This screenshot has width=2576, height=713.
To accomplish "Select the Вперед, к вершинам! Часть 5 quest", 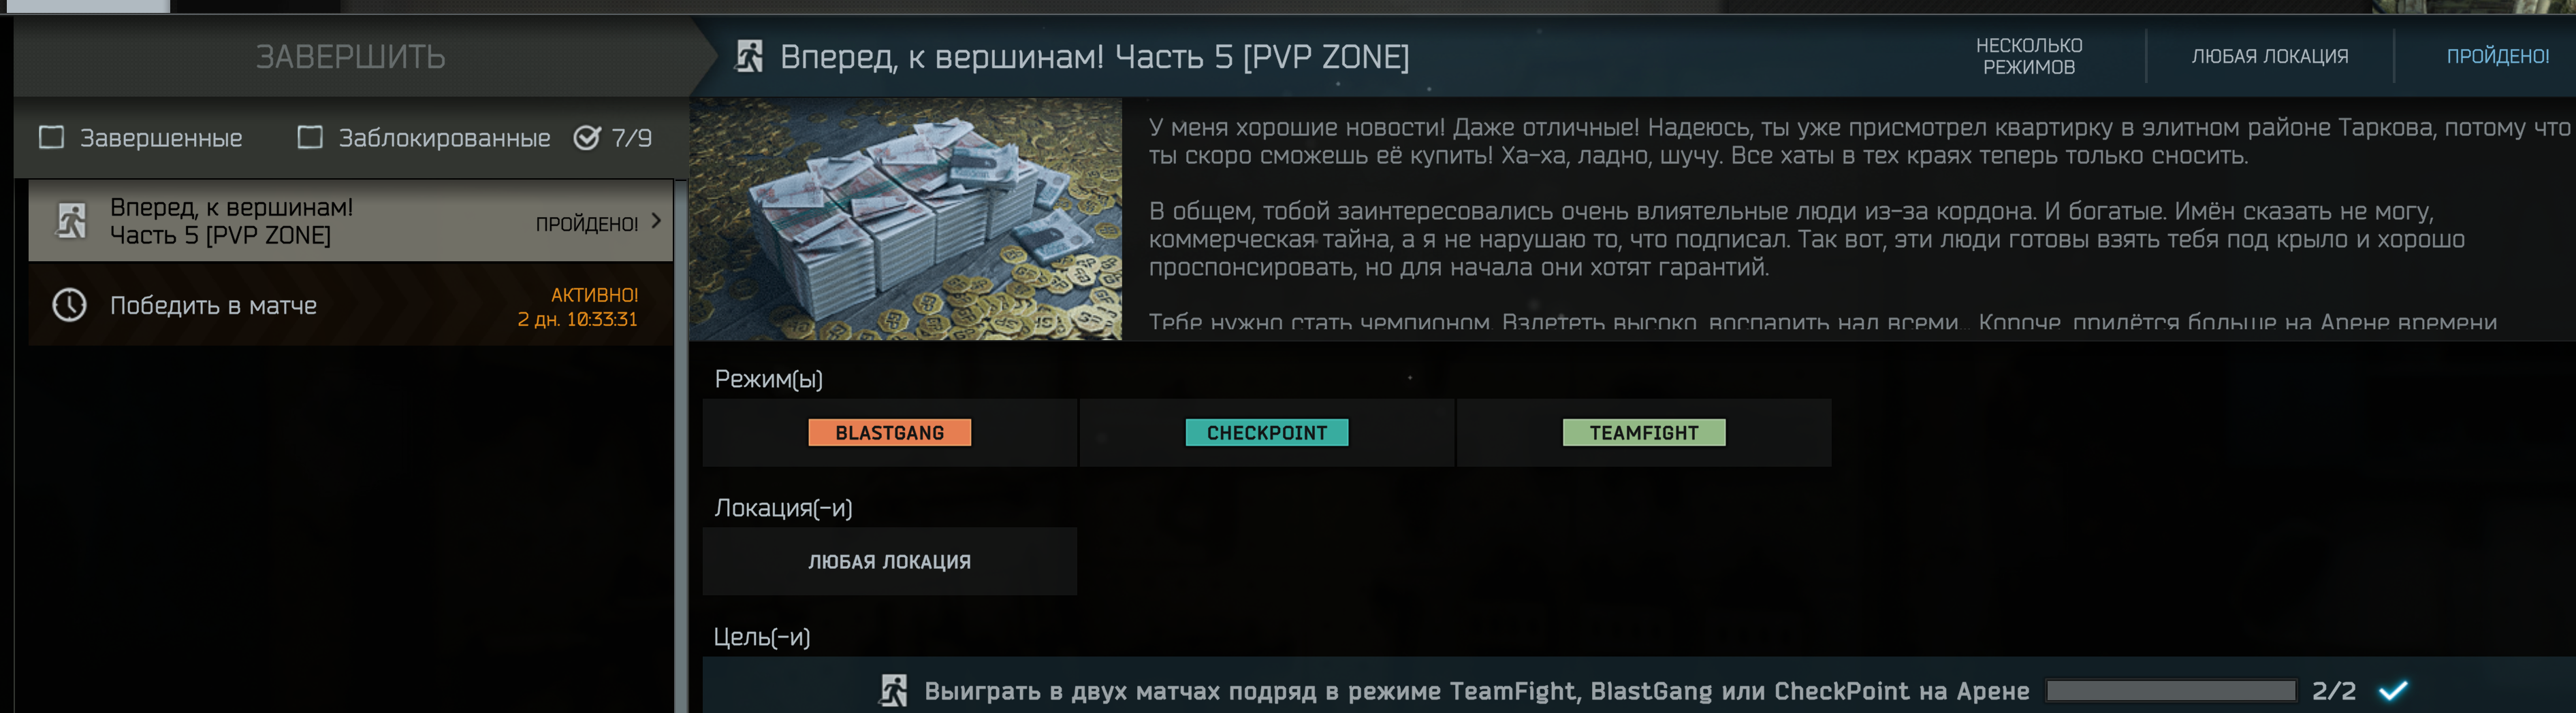I will (x=350, y=220).
